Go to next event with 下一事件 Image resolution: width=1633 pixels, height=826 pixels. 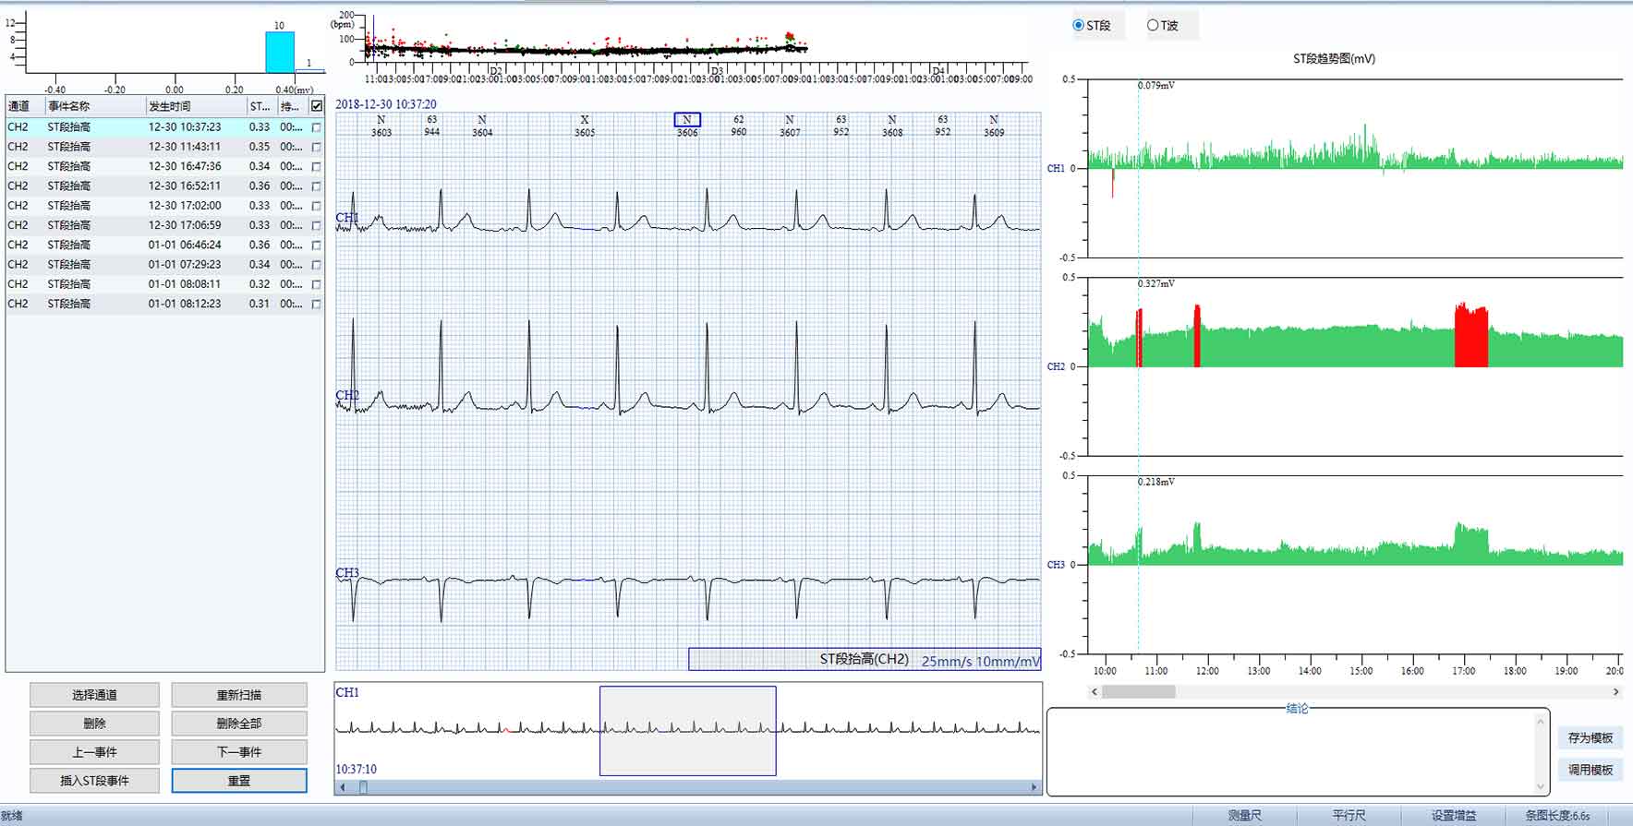[239, 752]
